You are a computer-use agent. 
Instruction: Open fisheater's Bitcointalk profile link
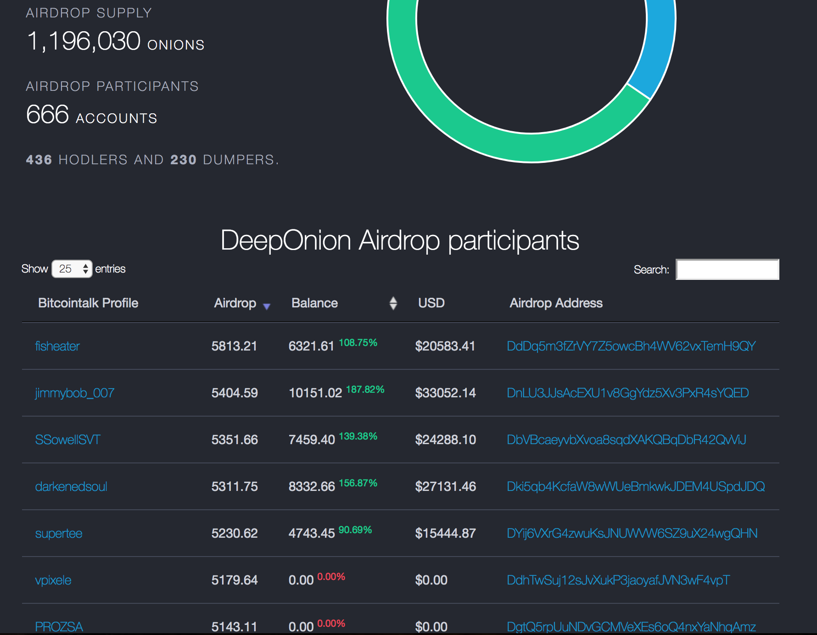[57, 346]
